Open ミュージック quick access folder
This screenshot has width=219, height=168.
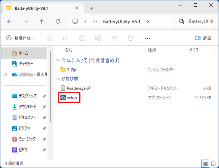pos(24,139)
